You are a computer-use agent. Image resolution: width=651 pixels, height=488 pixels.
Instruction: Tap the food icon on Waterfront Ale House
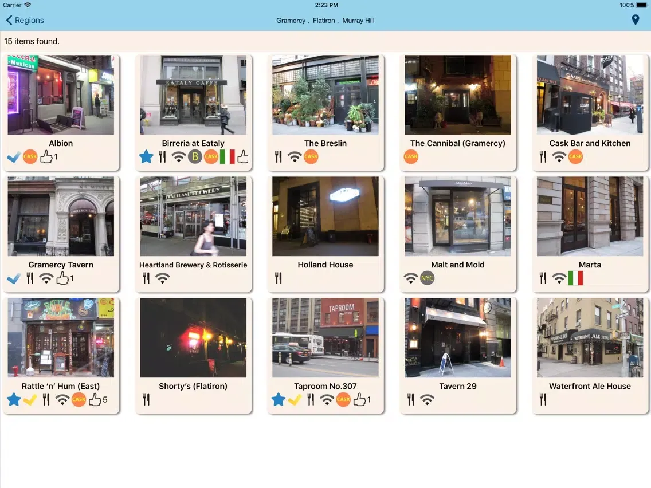pos(543,400)
